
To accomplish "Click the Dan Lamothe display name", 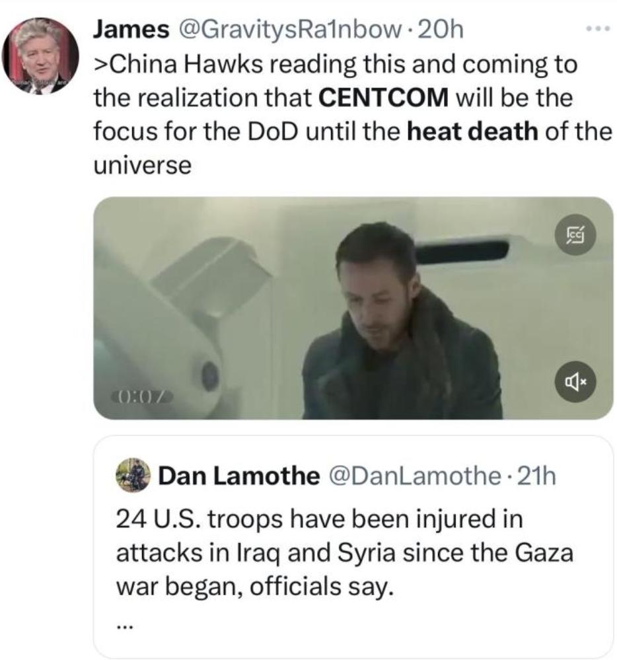I will pyautogui.click(x=238, y=476).
